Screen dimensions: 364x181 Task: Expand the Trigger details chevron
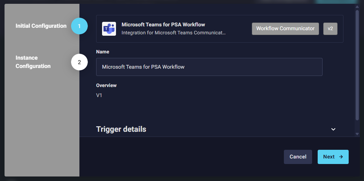coord(333,129)
